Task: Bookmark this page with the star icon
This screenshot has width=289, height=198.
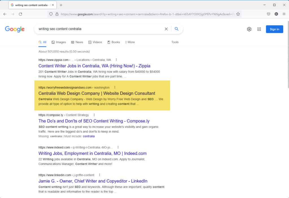Action: [x=238, y=14]
